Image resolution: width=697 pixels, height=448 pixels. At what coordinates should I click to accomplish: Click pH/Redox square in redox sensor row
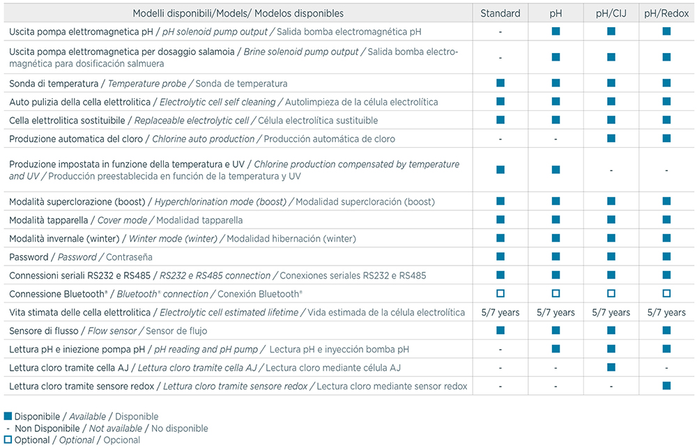point(666,385)
